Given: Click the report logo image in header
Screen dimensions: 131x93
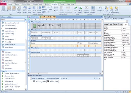Looking at the screenshot, I should coord(35,26).
